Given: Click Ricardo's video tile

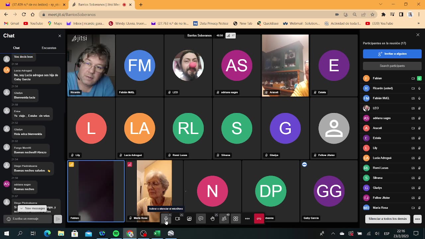Looking at the screenshot, I should (91, 65).
